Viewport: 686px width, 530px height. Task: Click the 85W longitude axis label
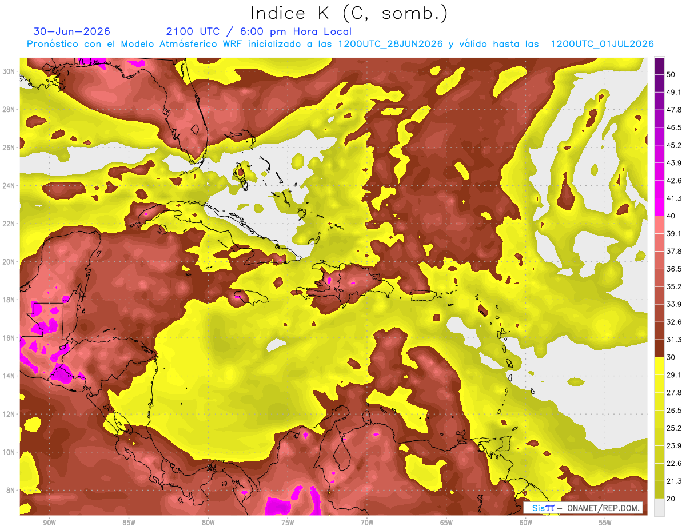click(129, 523)
